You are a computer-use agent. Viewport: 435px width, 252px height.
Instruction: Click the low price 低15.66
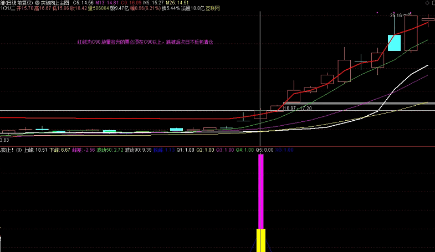pos(61,8)
